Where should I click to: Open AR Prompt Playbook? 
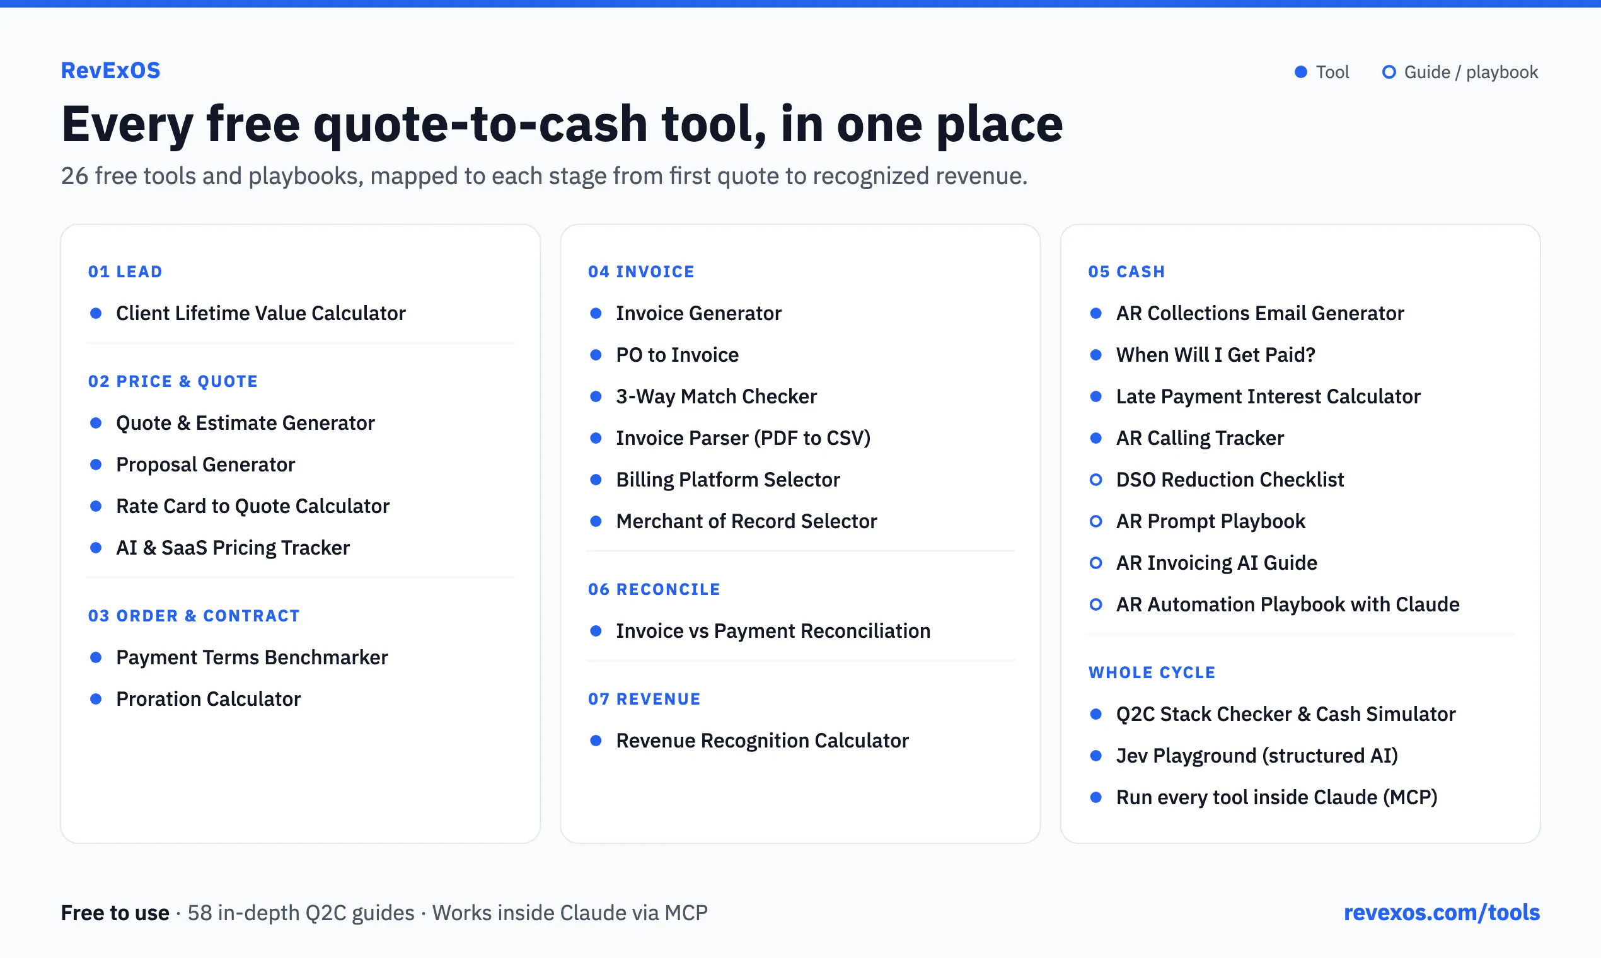[1210, 521]
